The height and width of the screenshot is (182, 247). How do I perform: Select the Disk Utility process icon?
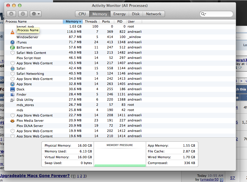coord(12,100)
